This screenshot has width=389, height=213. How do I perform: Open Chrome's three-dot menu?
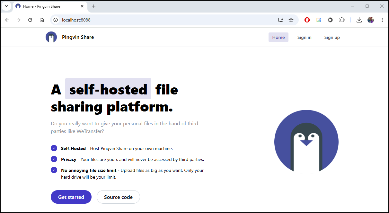pos(382,20)
